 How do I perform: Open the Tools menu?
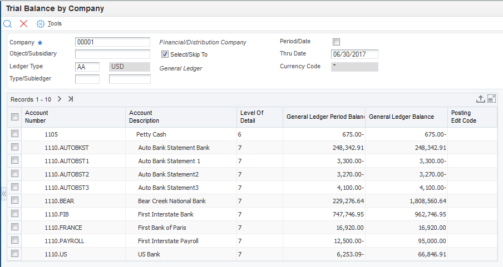(55, 24)
